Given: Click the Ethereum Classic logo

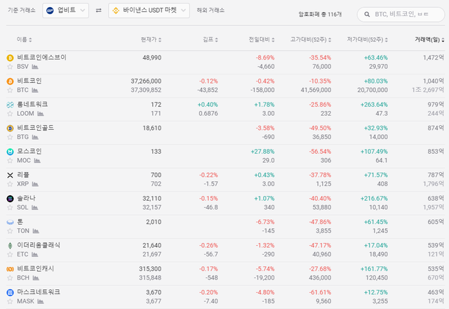Looking at the screenshot, I should coord(10,246).
